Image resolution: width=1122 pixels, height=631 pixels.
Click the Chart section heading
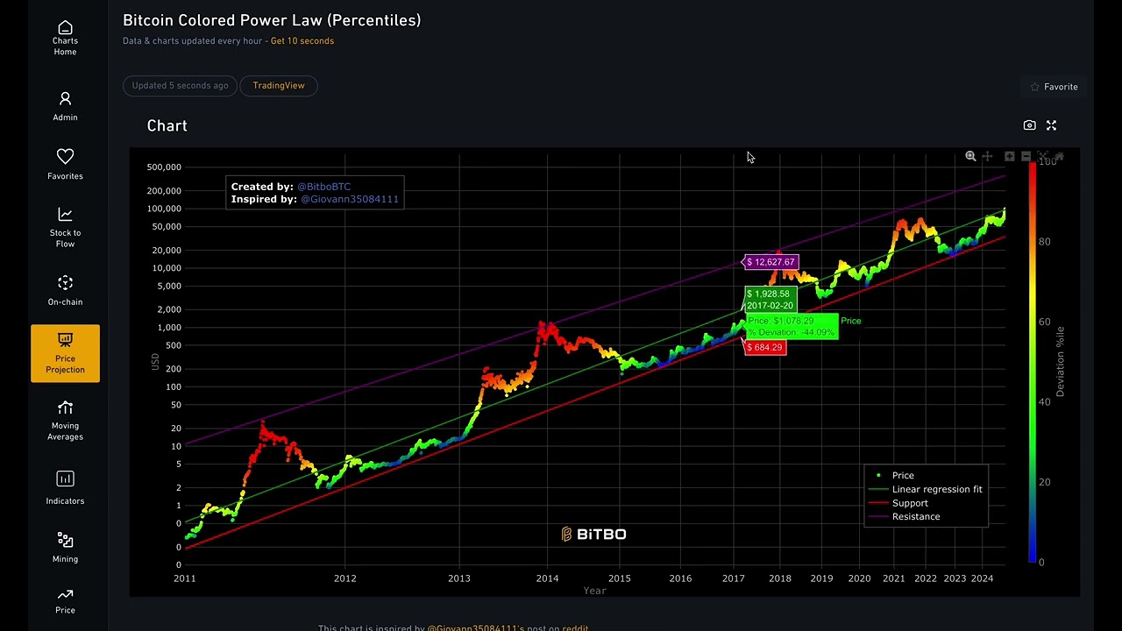coord(167,125)
